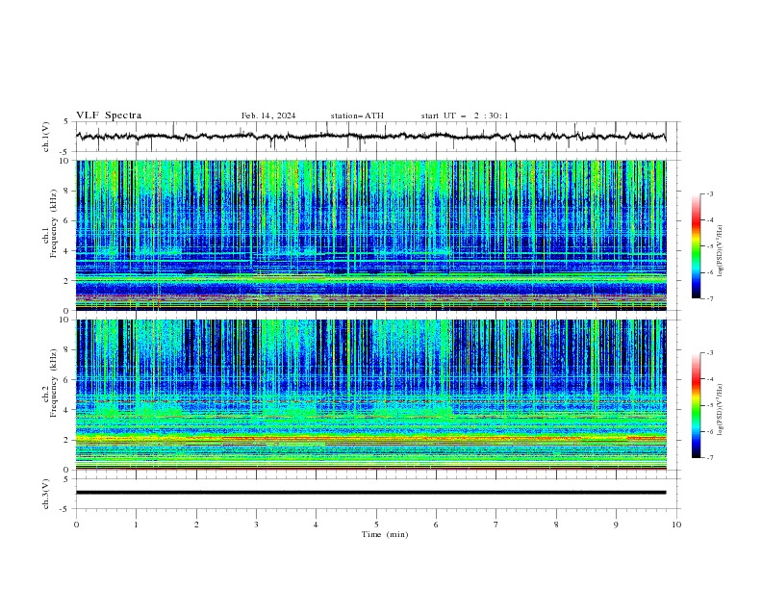Click time axis tick label '9'
Image resolution: width=762 pixels, height=589 pixels.
[x=616, y=525]
